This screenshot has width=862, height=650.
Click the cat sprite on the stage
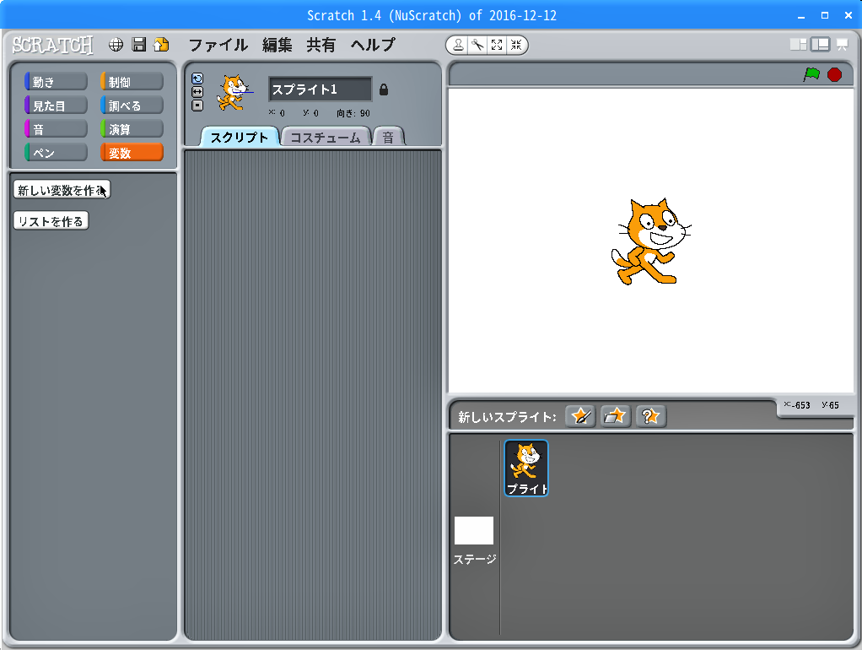tap(651, 242)
